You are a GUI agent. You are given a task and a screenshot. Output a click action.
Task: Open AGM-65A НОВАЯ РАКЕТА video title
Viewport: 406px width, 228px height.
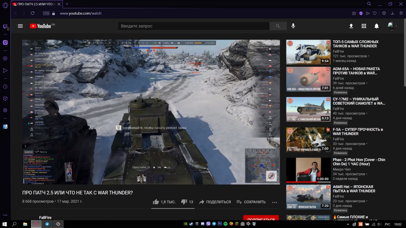pos(356,71)
